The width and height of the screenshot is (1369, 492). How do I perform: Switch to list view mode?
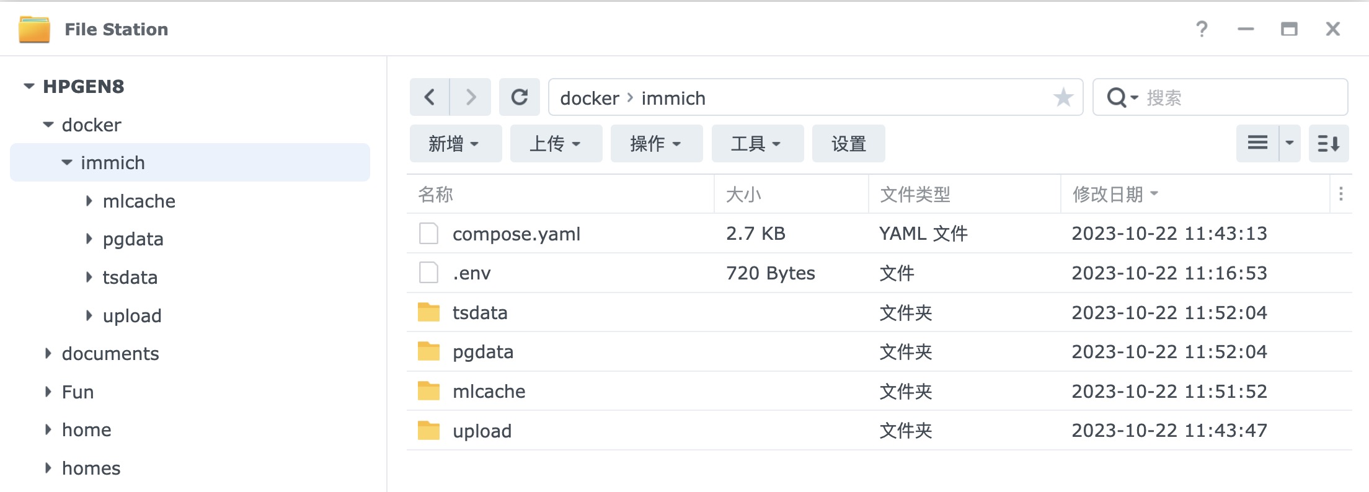[x=1257, y=143]
